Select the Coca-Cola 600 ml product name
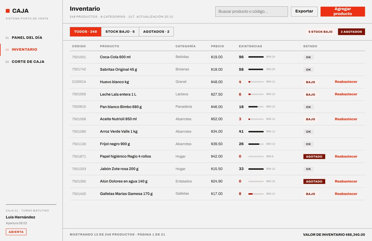Image resolution: width=372 pixels, height=241 pixels. 115,57
